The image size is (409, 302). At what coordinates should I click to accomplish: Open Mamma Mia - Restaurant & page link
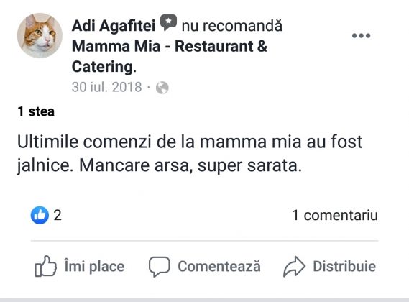(170, 47)
